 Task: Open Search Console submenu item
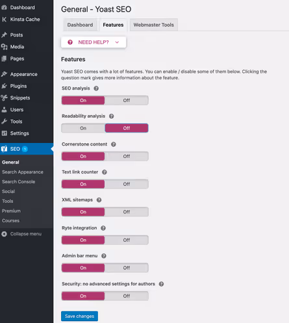tap(19, 182)
